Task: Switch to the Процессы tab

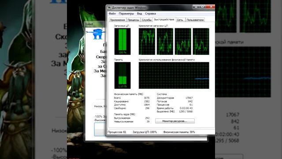Action: pyautogui.click(x=133, y=20)
